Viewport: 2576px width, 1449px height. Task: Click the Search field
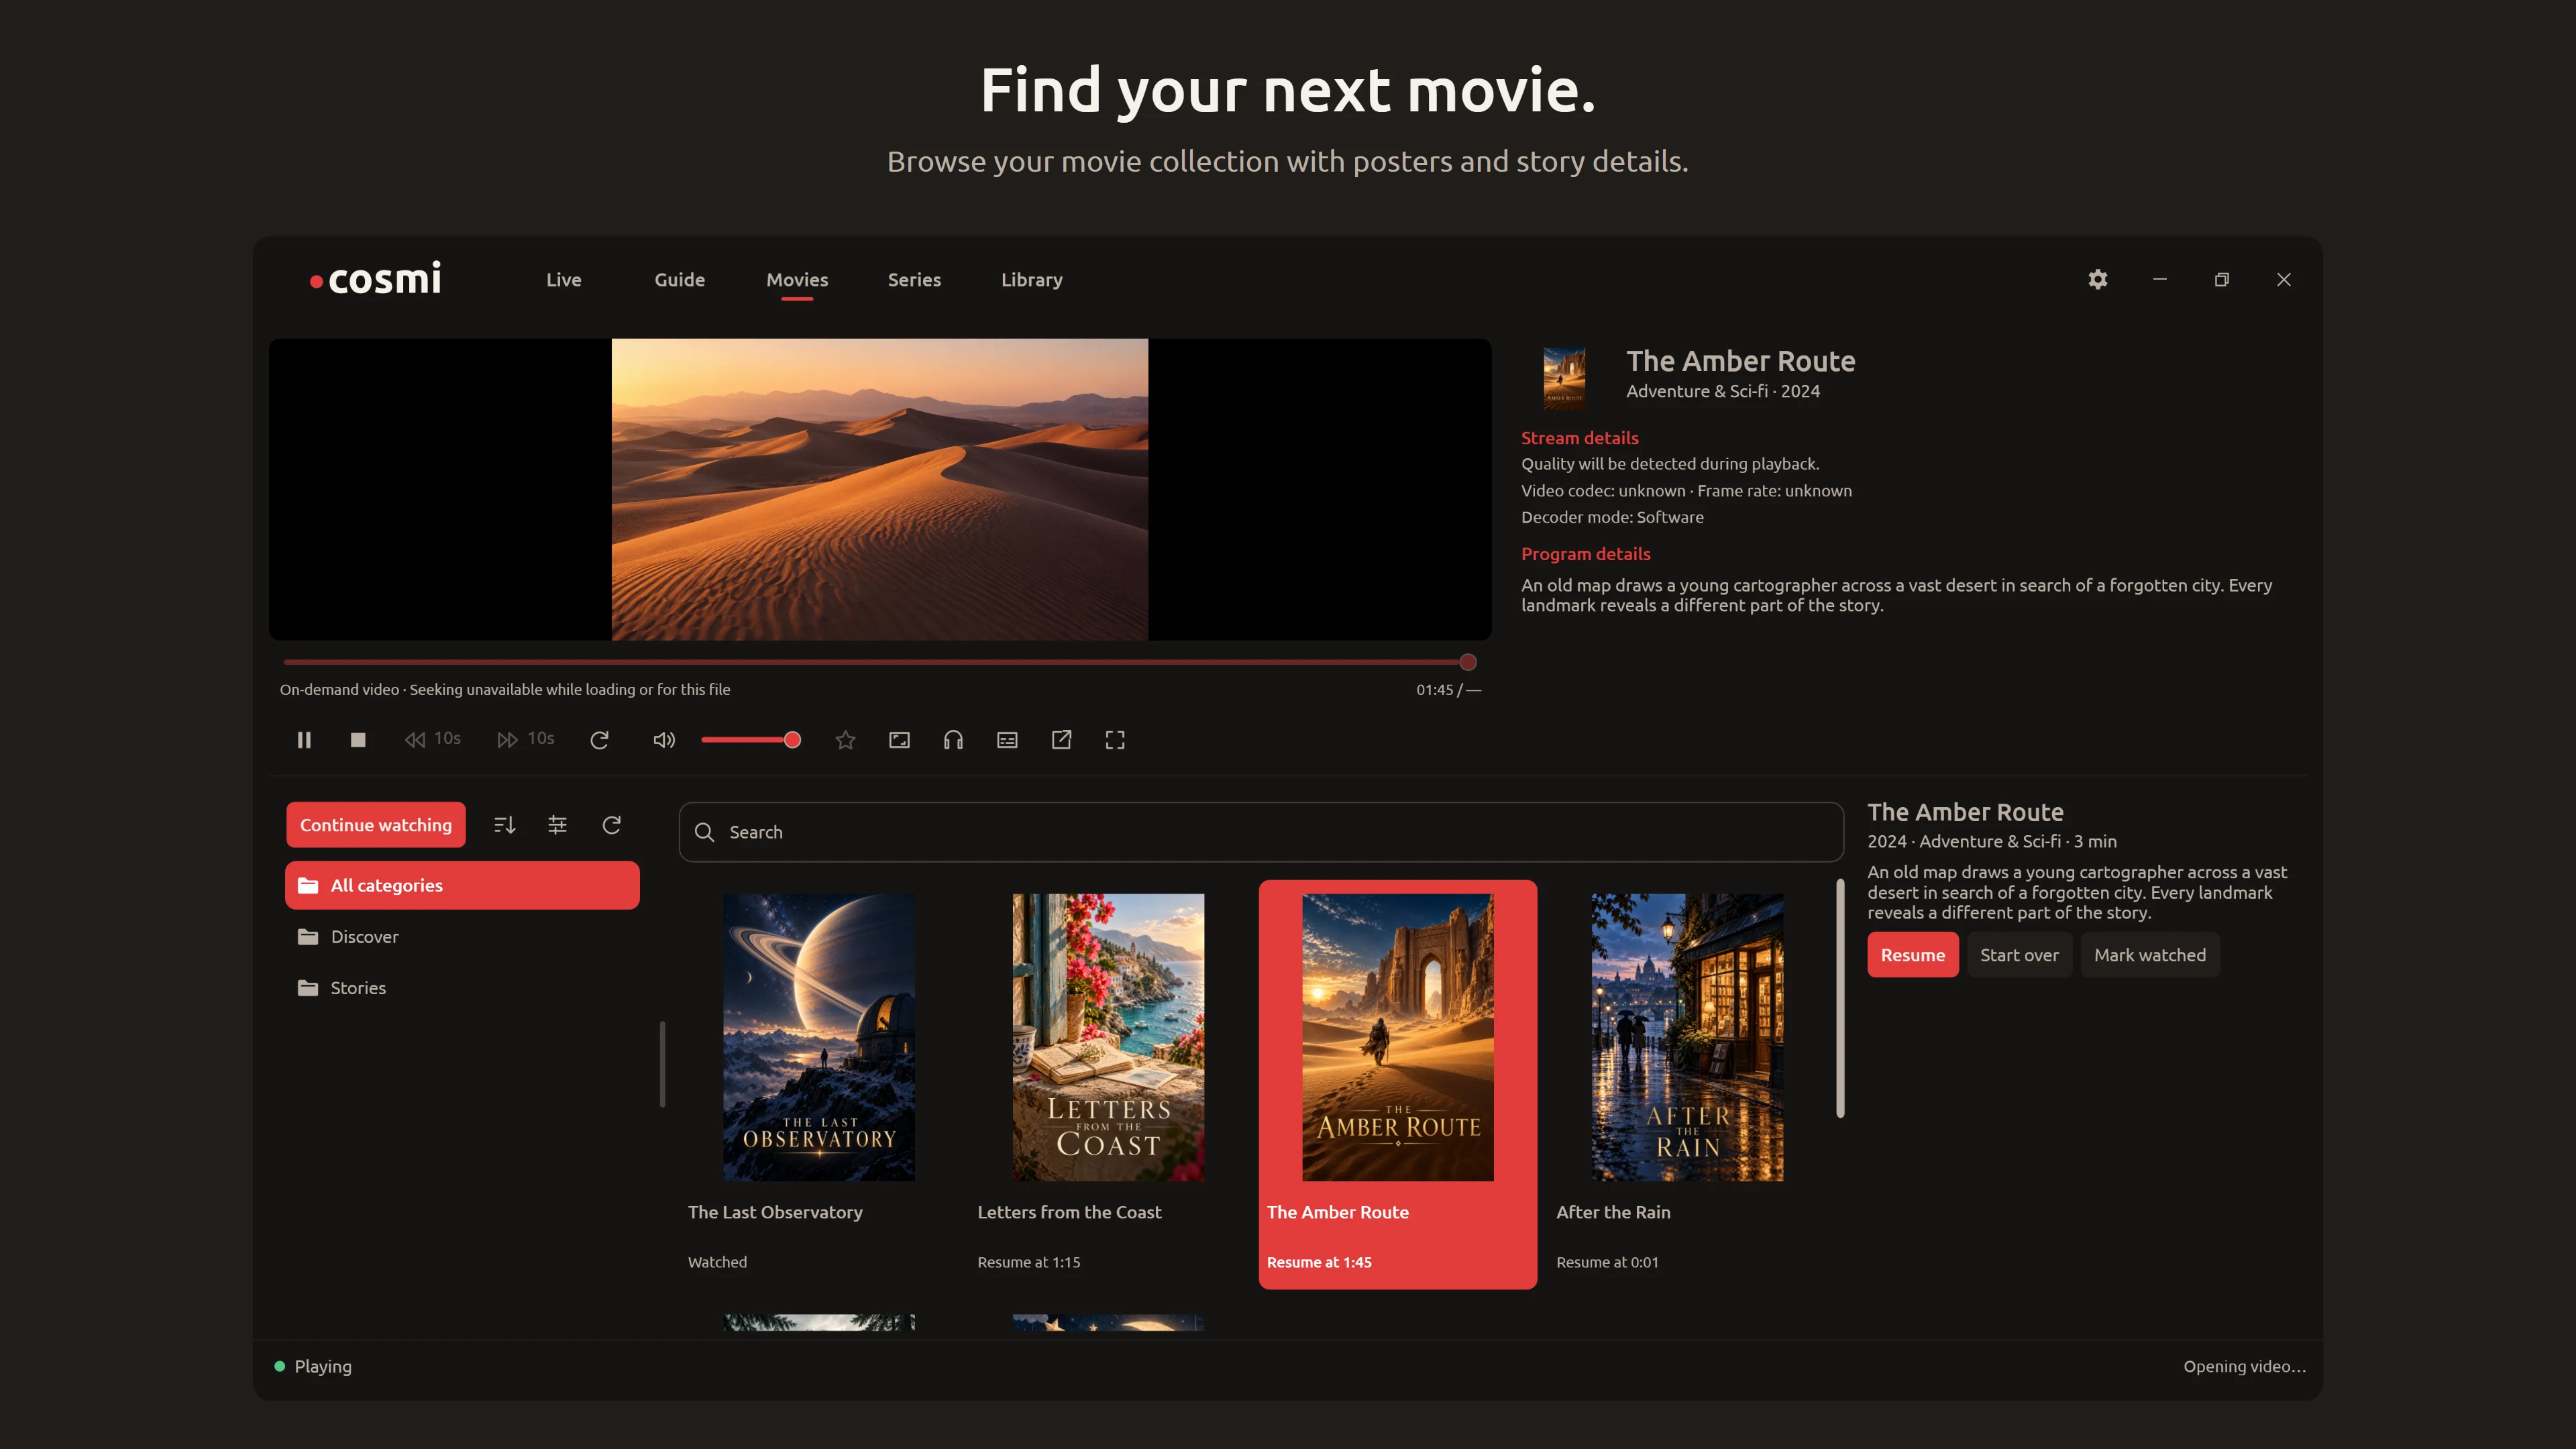point(1261,832)
